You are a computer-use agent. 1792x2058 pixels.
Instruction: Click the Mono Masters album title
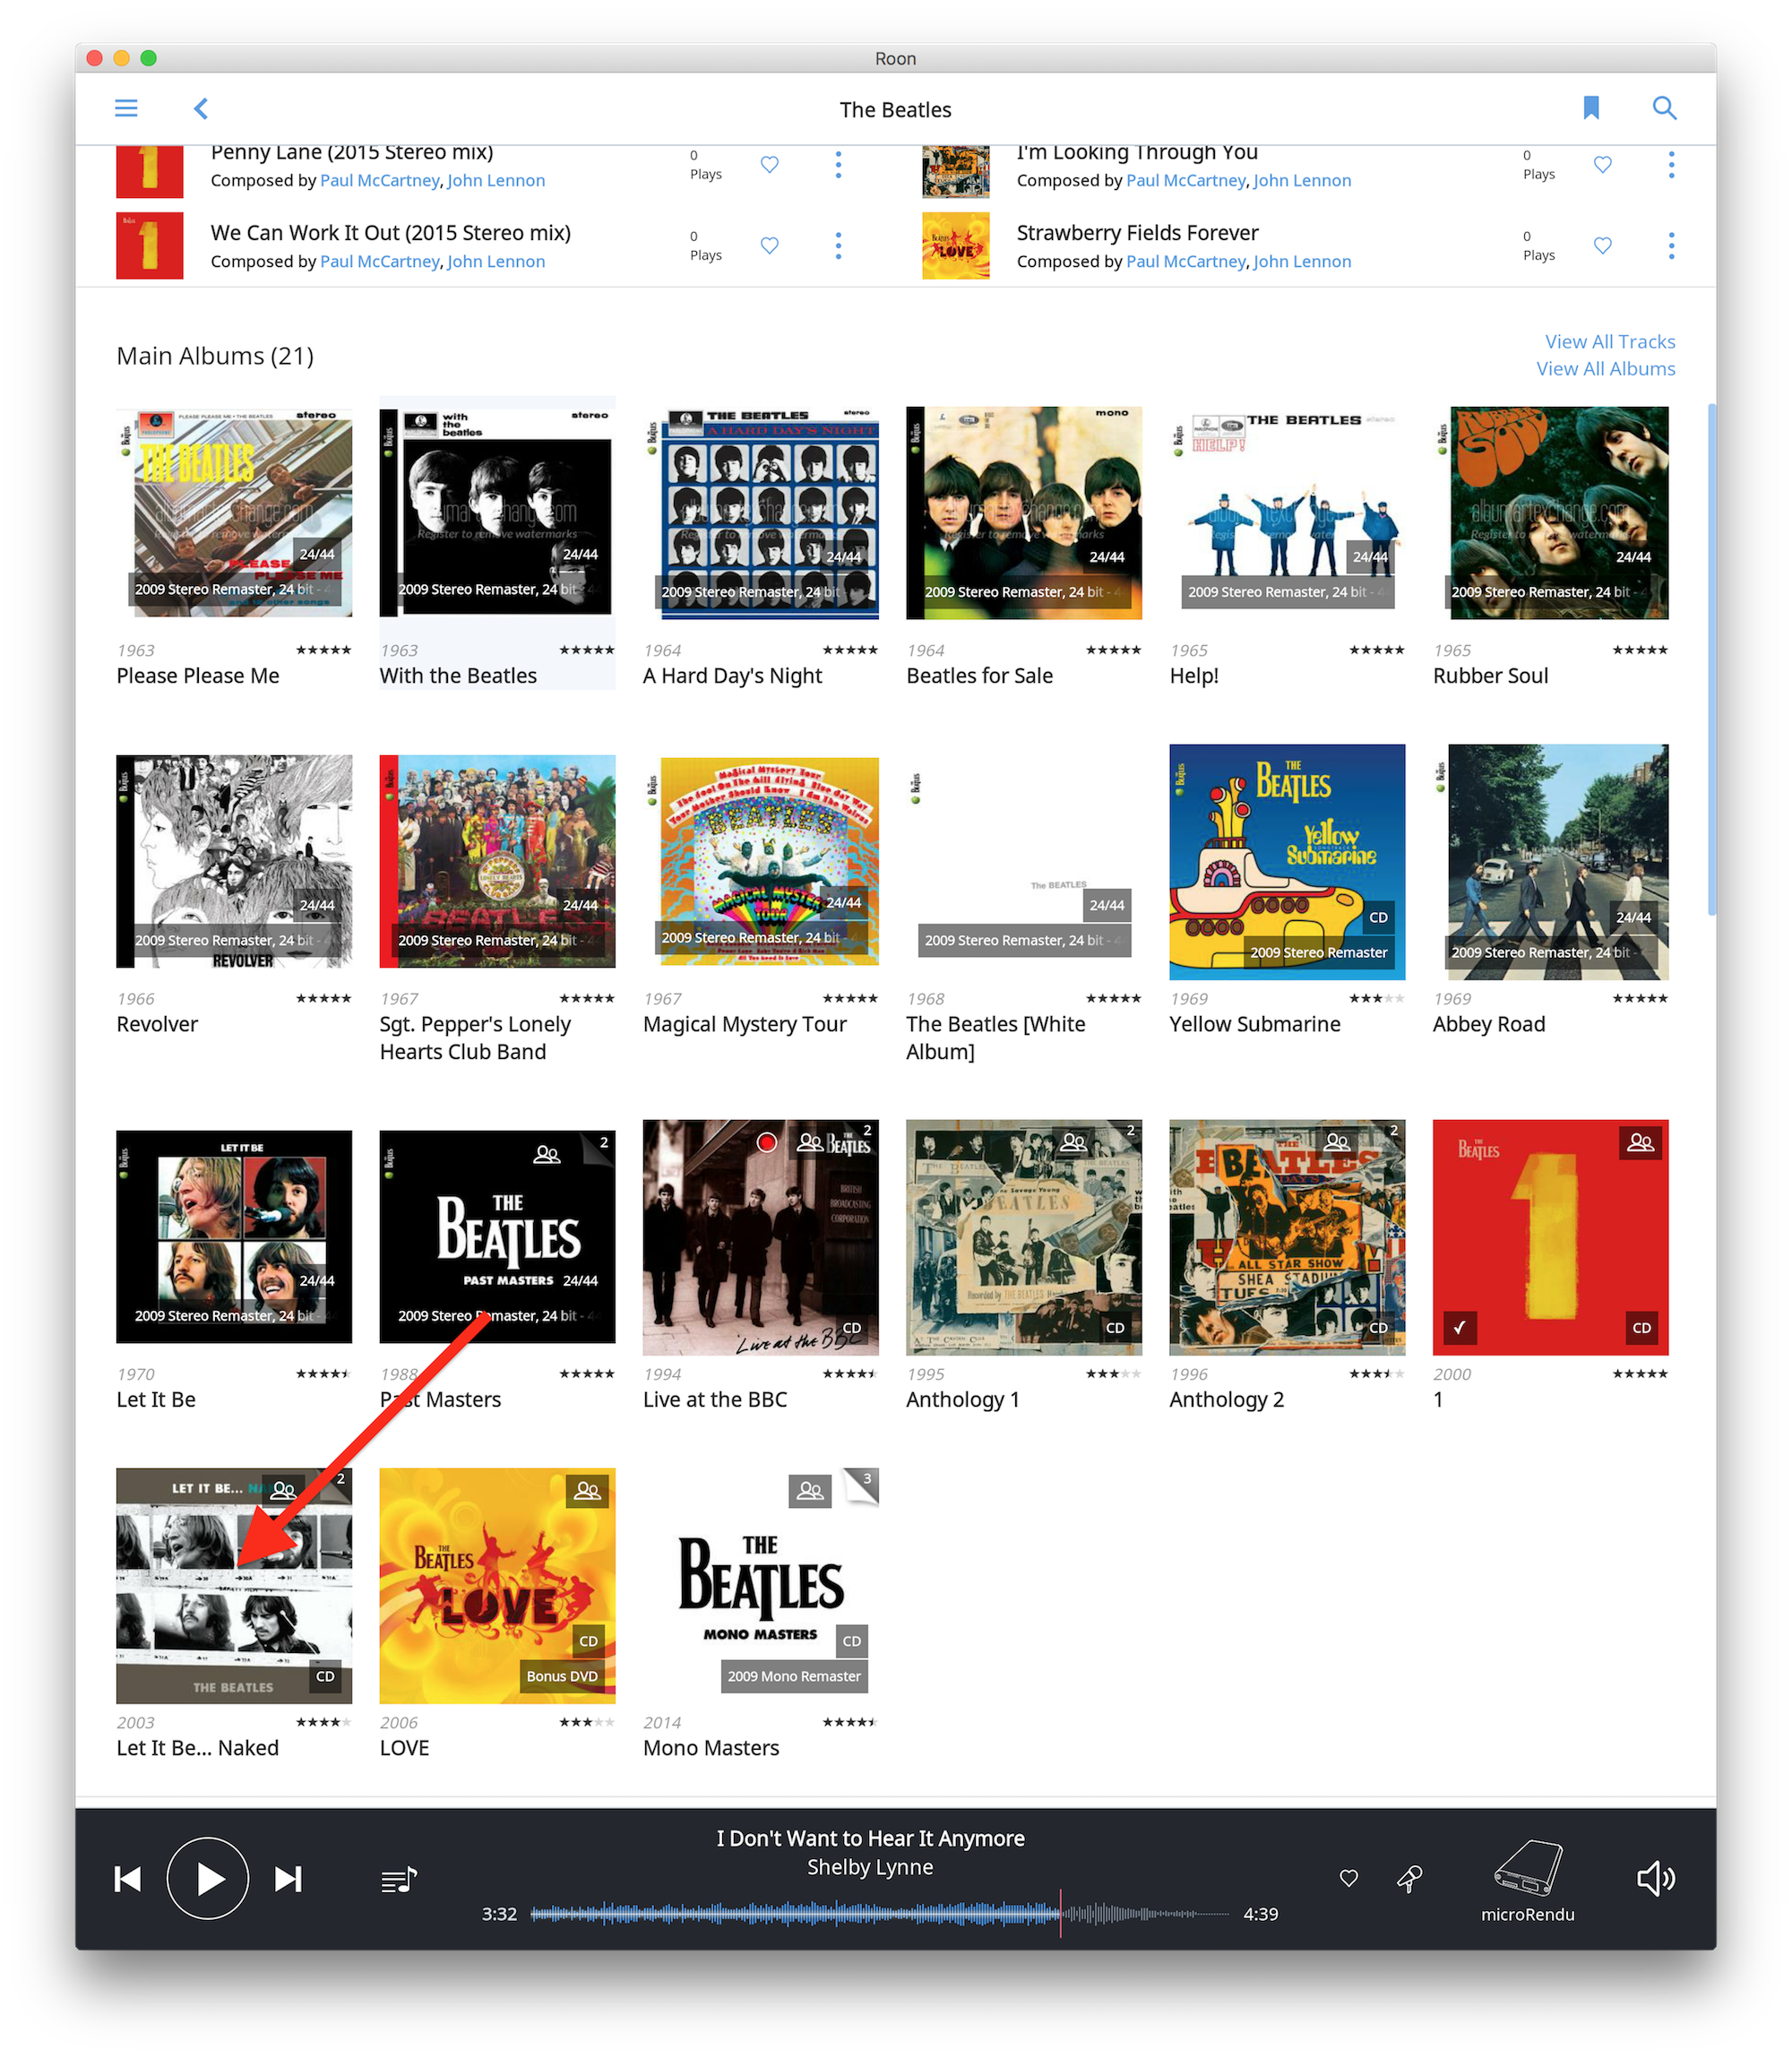click(711, 1747)
